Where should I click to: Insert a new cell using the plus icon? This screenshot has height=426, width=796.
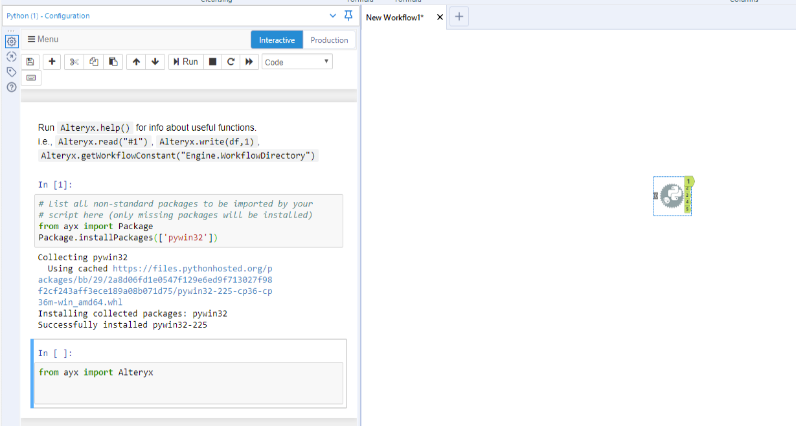51,62
